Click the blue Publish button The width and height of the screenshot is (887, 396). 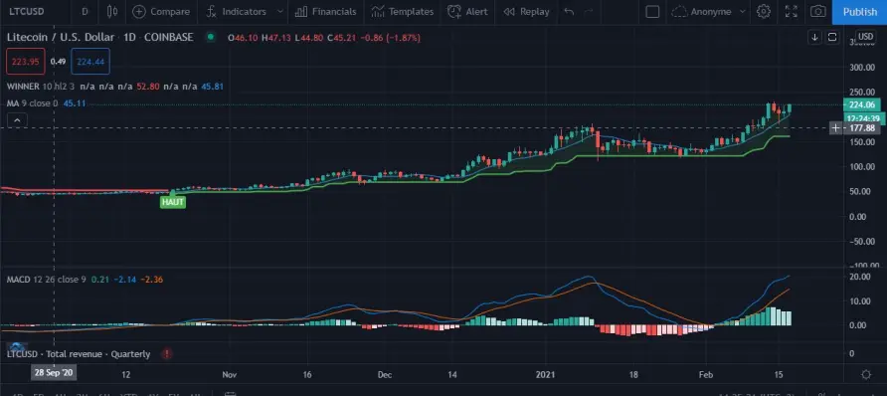[x=860, y=12]
